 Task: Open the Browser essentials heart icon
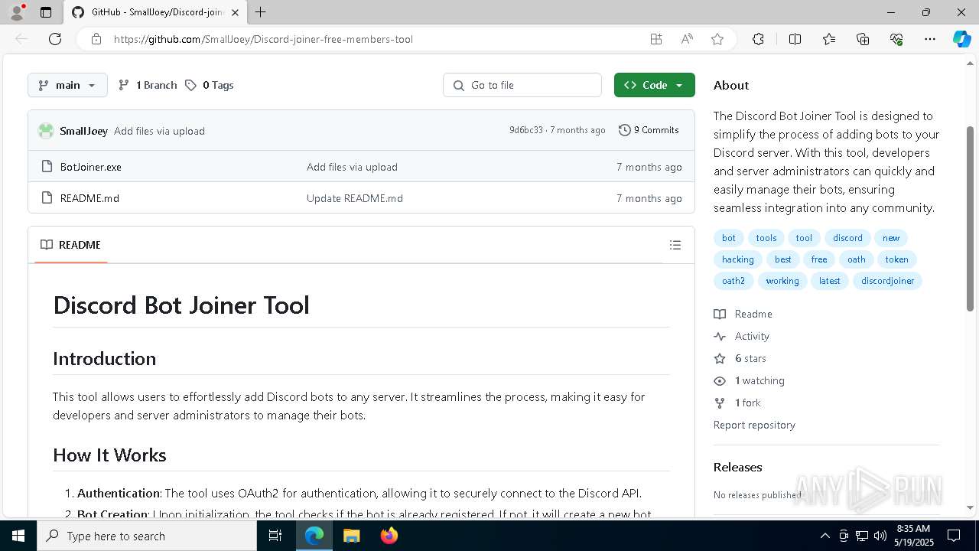point(896,39)
